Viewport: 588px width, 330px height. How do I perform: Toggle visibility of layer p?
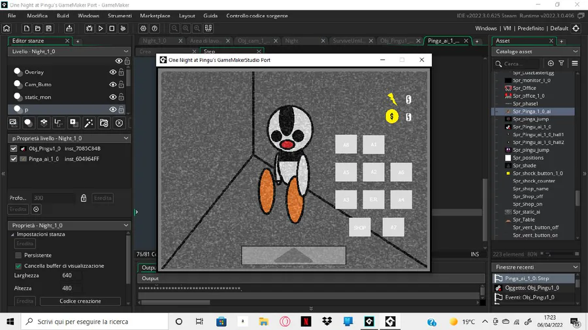click(x=112, y=110)
